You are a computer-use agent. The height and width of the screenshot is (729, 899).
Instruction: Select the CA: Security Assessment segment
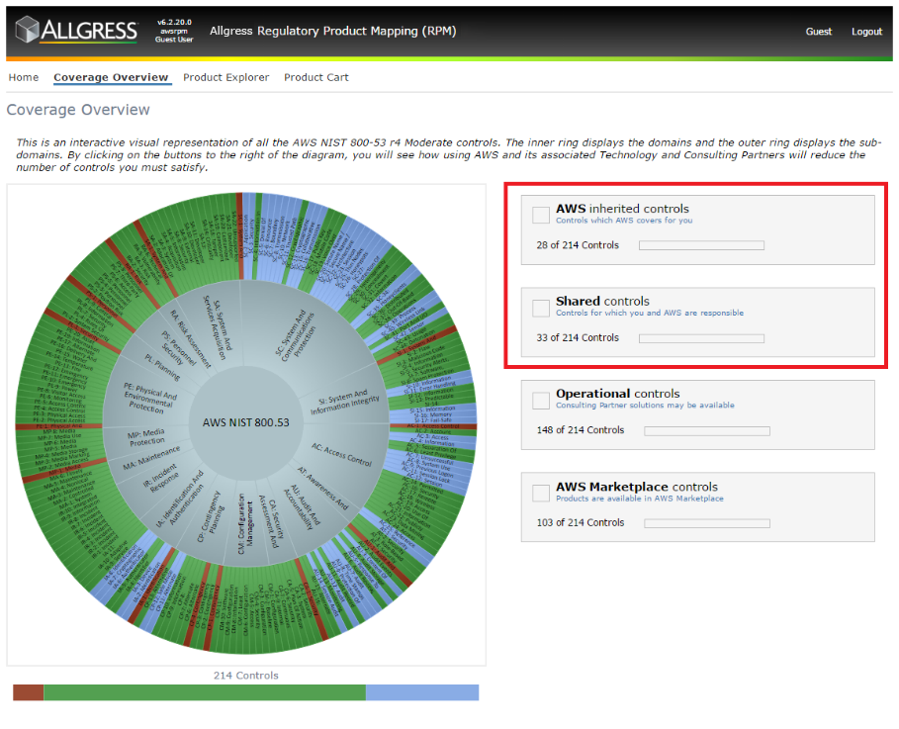pos(269,521)
